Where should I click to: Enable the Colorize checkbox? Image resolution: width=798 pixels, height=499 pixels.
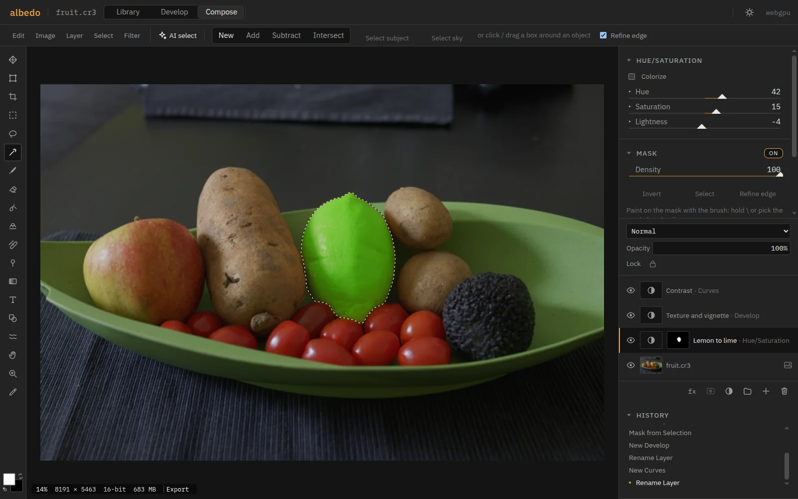[631, 76]
